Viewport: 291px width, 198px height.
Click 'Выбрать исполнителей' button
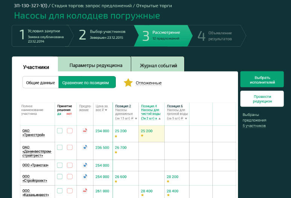[262, 79]
